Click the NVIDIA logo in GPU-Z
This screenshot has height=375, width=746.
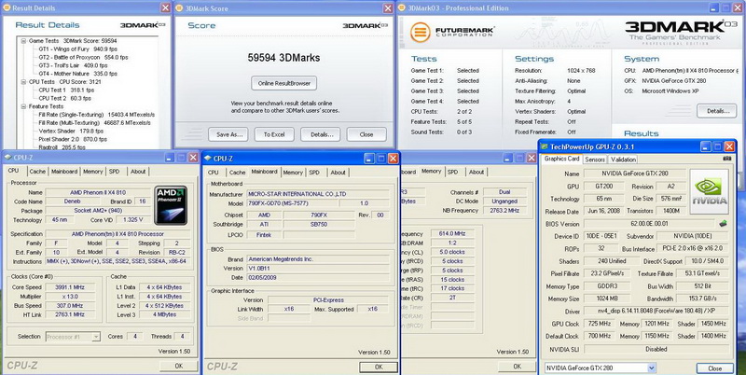(709, 191)
